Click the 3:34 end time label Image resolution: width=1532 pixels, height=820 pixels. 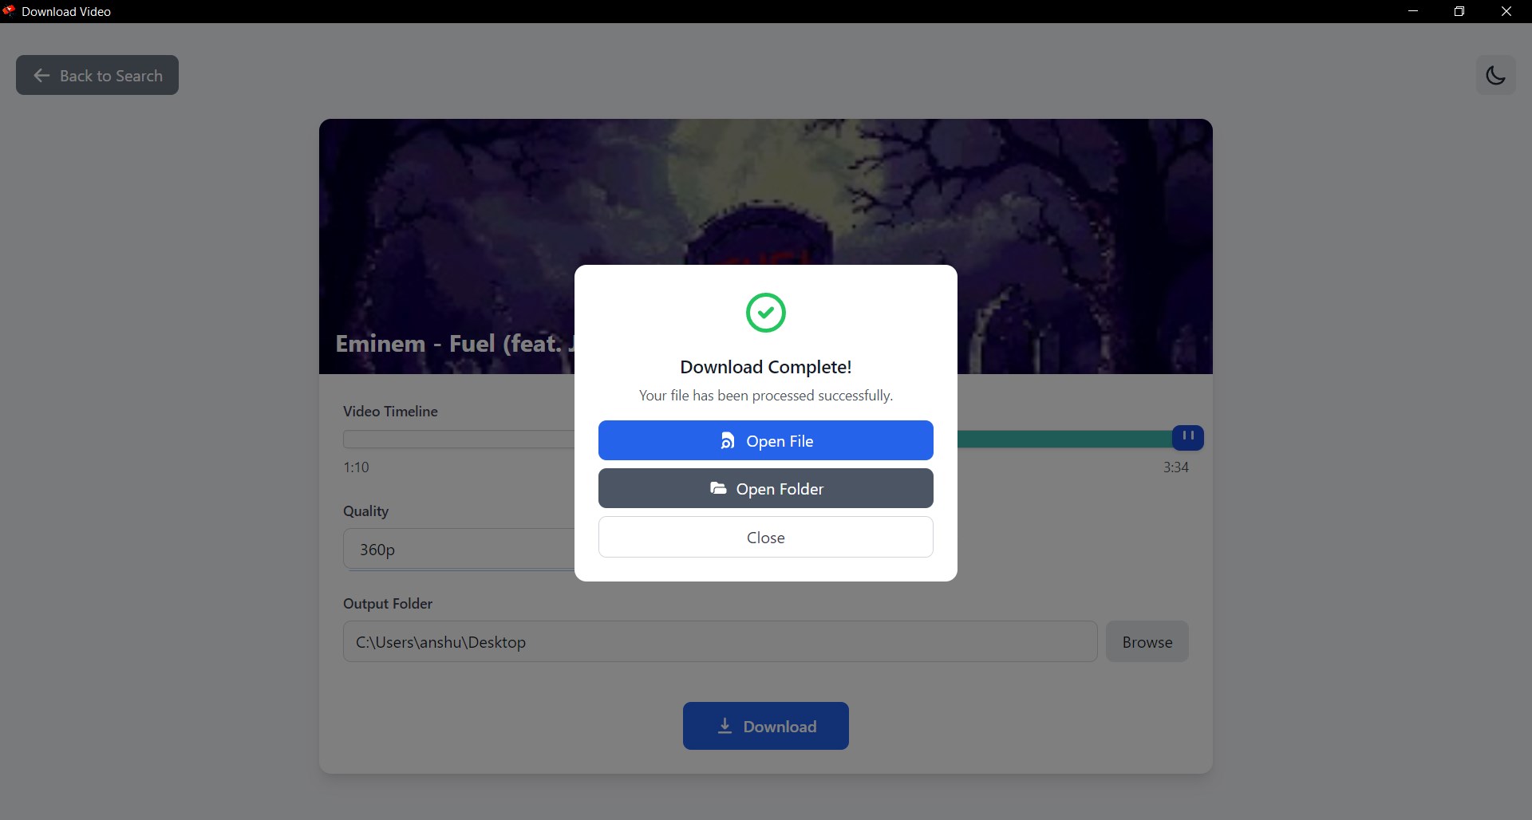tap(1175, 467)
